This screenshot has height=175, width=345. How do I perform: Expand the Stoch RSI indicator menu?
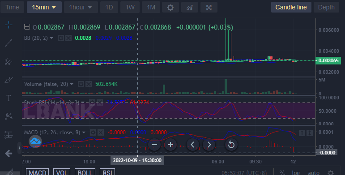tap(83, 102)
